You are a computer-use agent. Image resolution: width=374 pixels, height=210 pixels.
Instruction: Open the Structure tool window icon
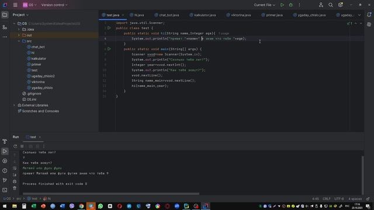[5, 27]
